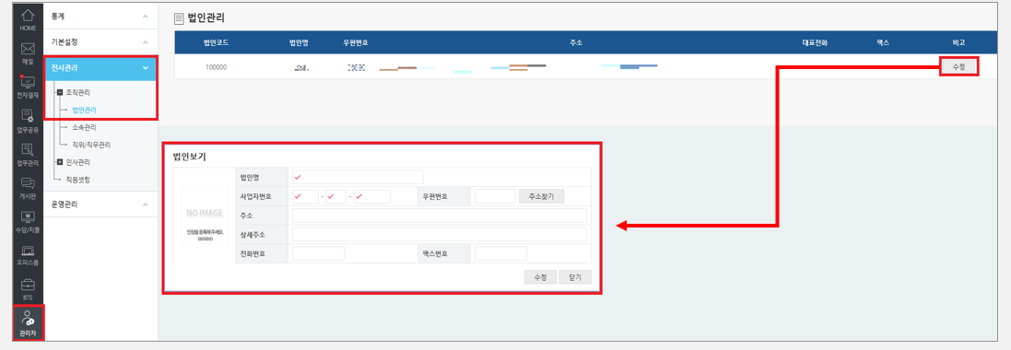Select 소속관리 in the tree

coord(85,127)
